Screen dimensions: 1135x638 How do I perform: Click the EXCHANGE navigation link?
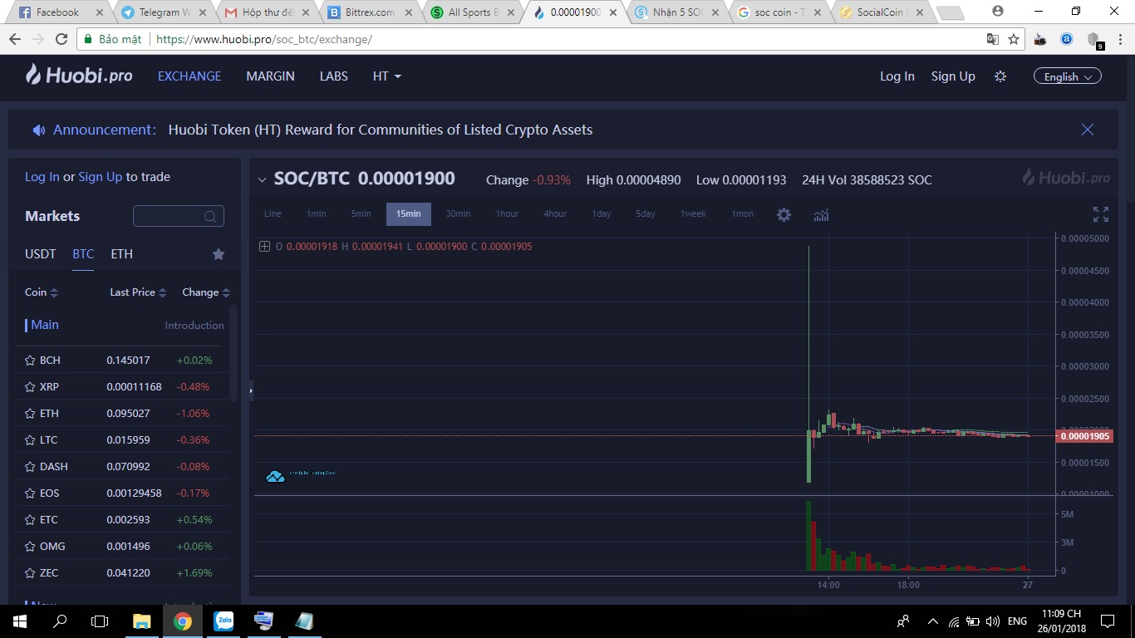[x=189, y=76]
